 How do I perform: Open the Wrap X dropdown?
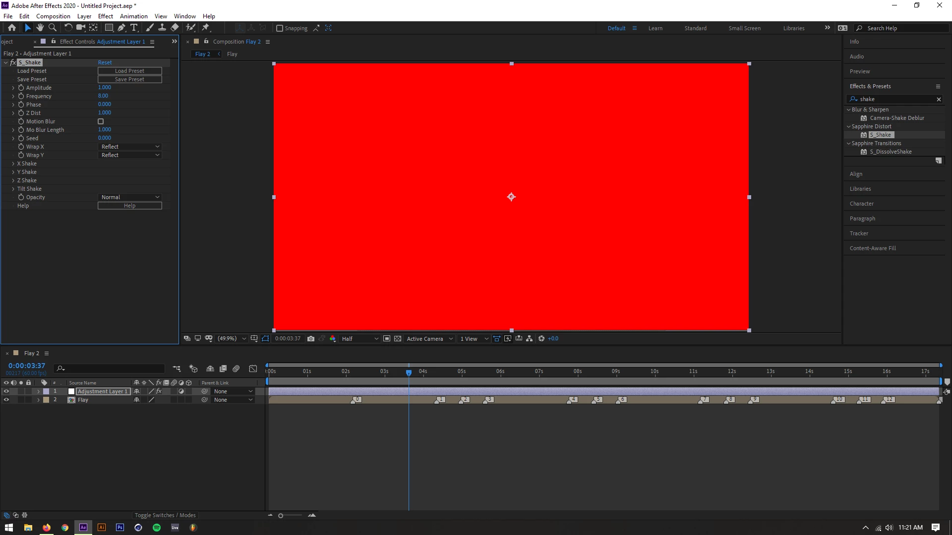click(x=130, y=147)
